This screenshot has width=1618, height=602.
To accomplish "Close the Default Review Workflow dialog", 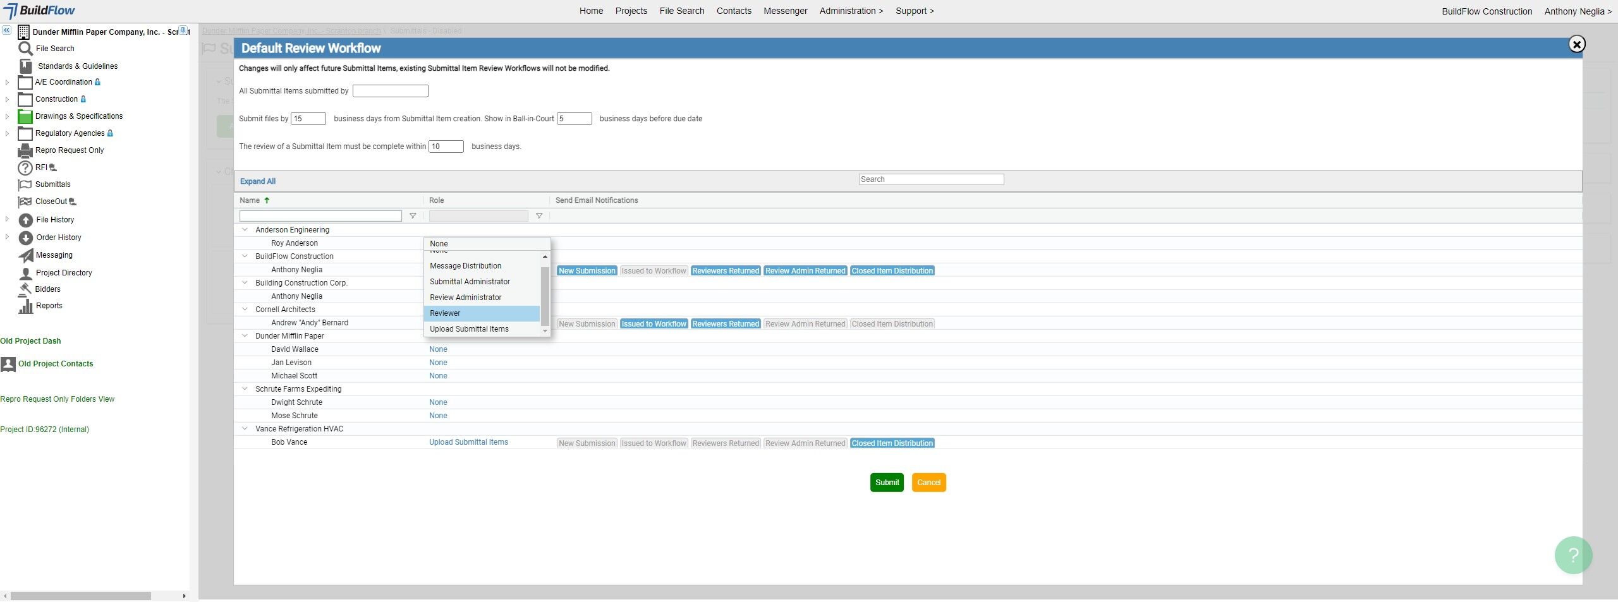I will (1577, 44).
